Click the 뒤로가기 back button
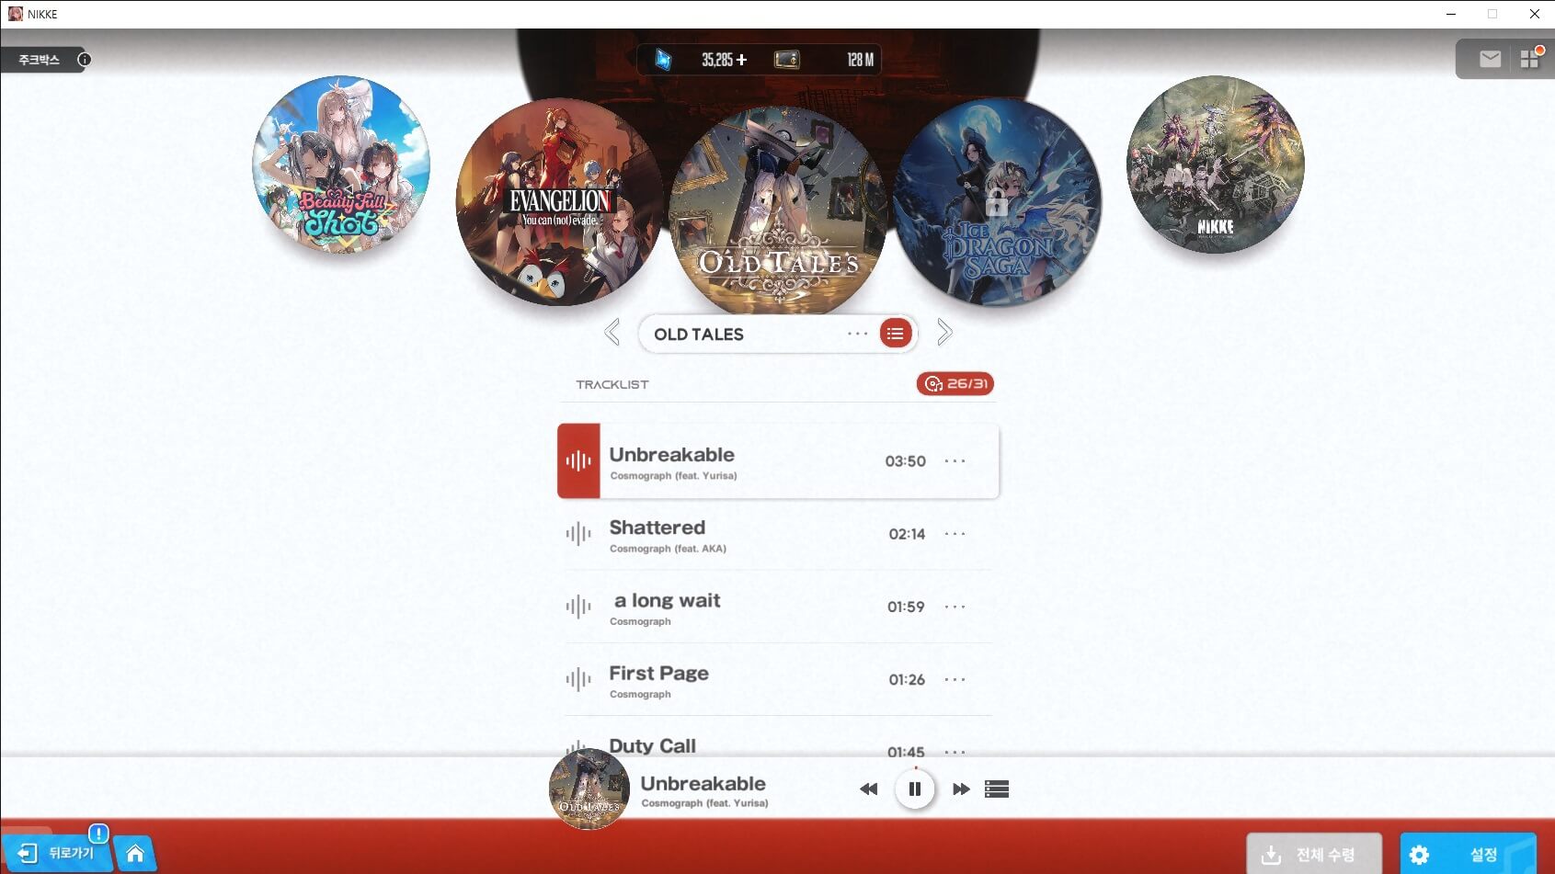The height and width of the screenshot is (874, 1555). click(x=57, y=853)
